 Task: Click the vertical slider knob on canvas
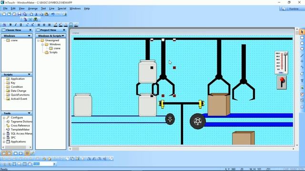[285, 54]
